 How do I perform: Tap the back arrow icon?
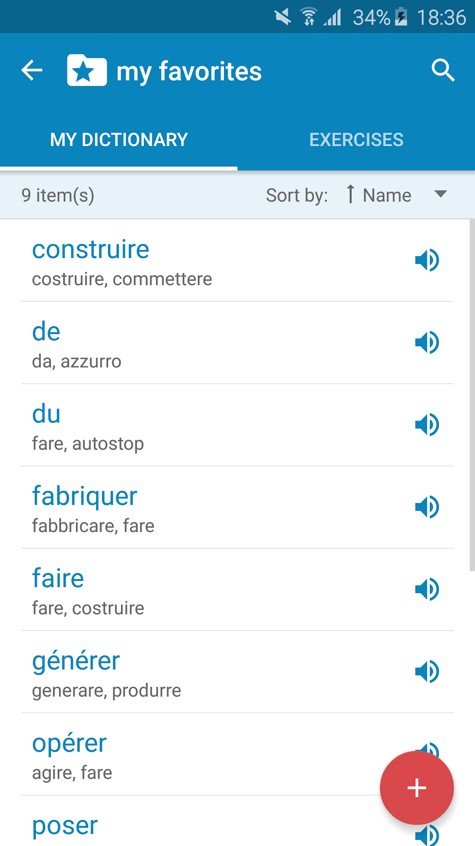pos(32,71)
